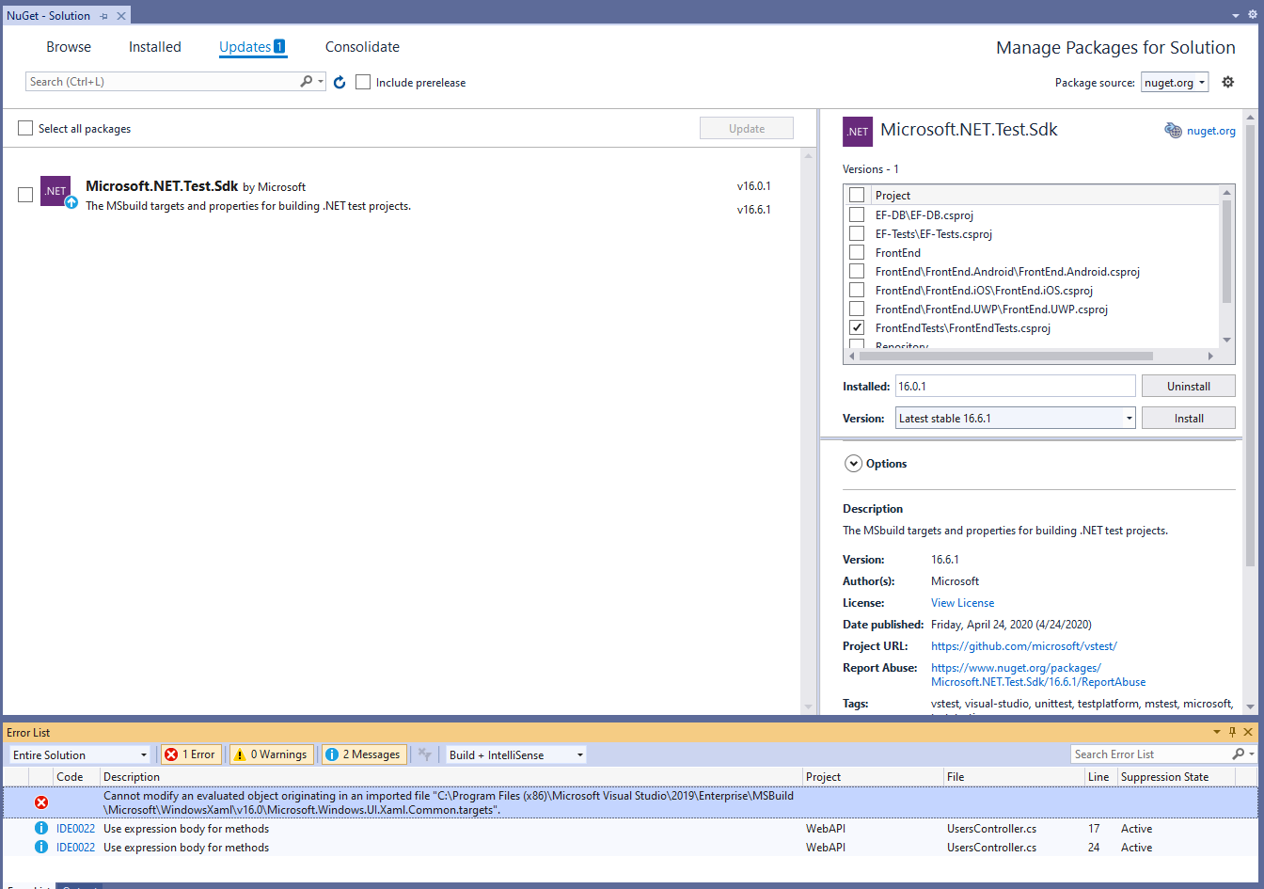
Task: Check FrontEnd.Android.csproj project checkbox
Action: (857, 271)
